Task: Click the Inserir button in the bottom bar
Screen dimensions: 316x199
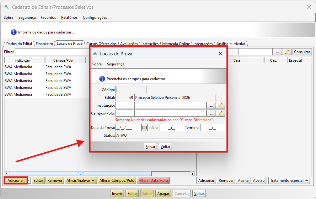Action: [x=117, y=194]
